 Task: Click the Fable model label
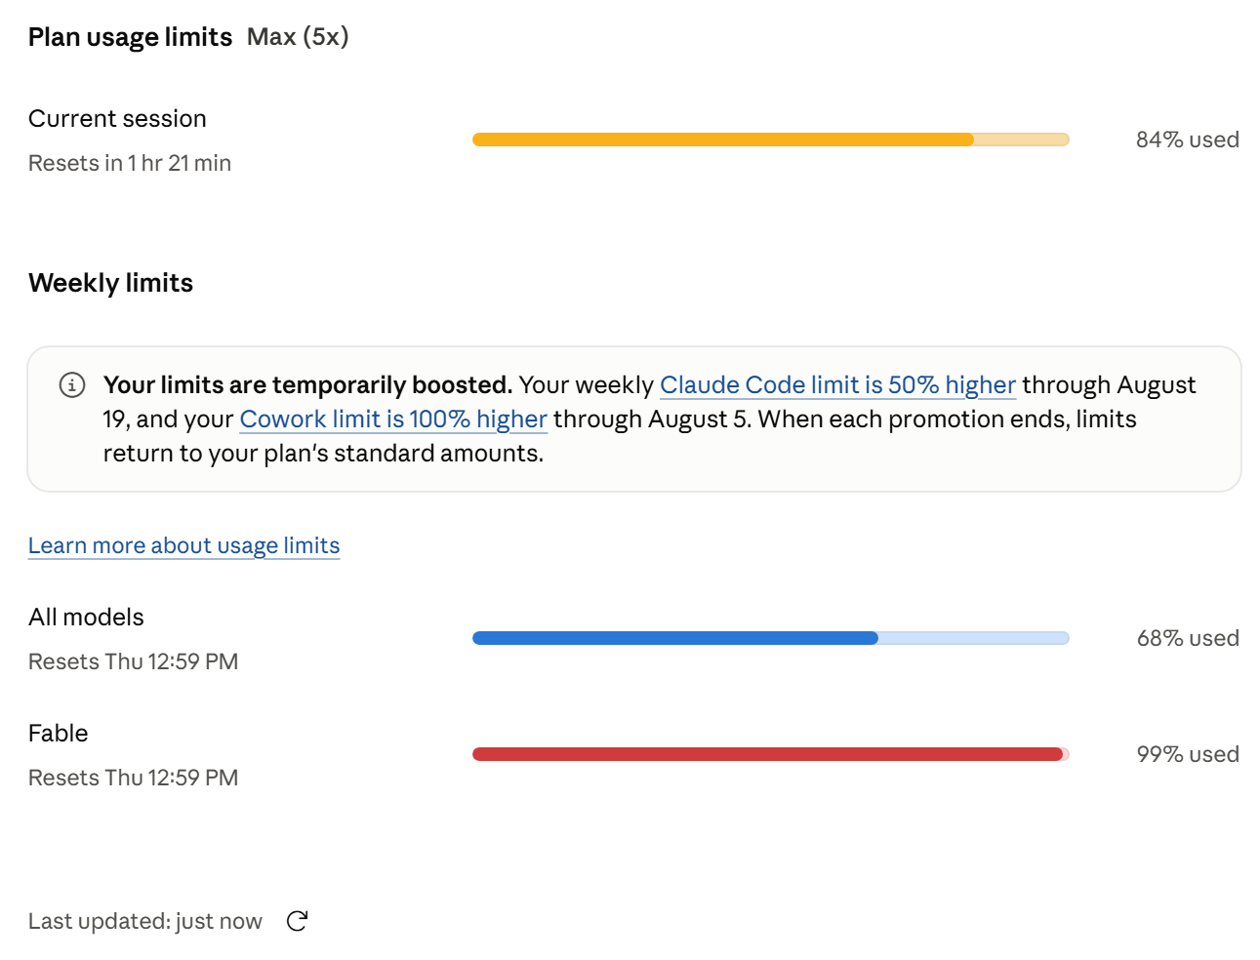[x=59, y=734]
